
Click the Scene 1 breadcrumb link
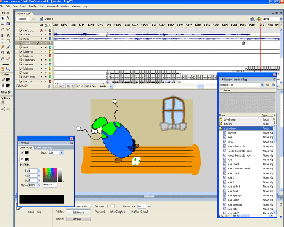pyautogui.click(x=47, y=19)
